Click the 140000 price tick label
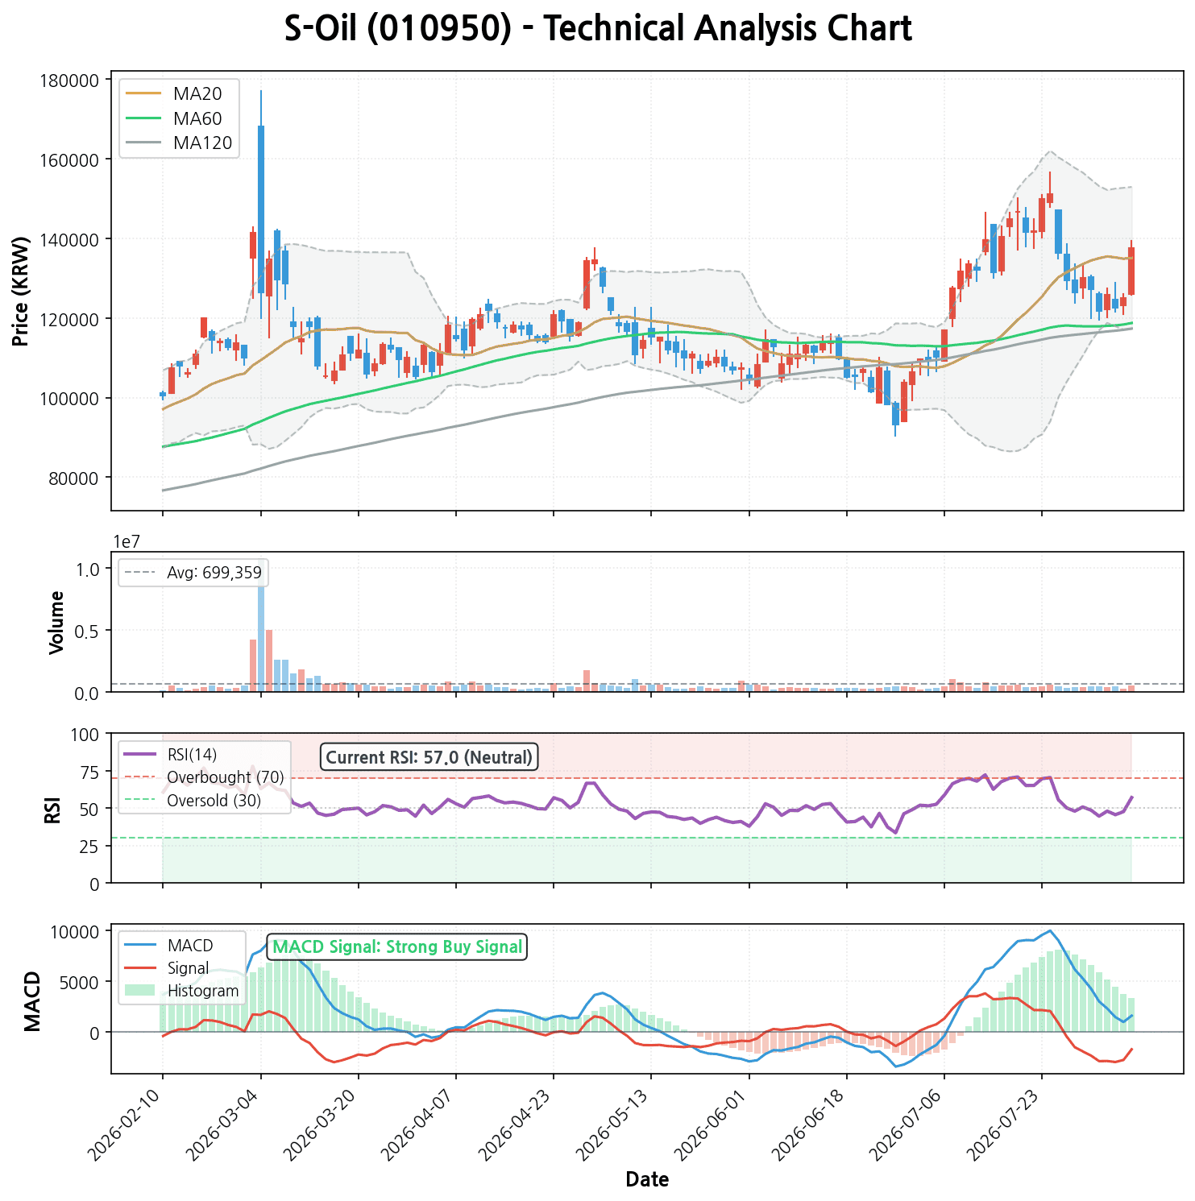The image size is (1195, 1201). [68, 239]
